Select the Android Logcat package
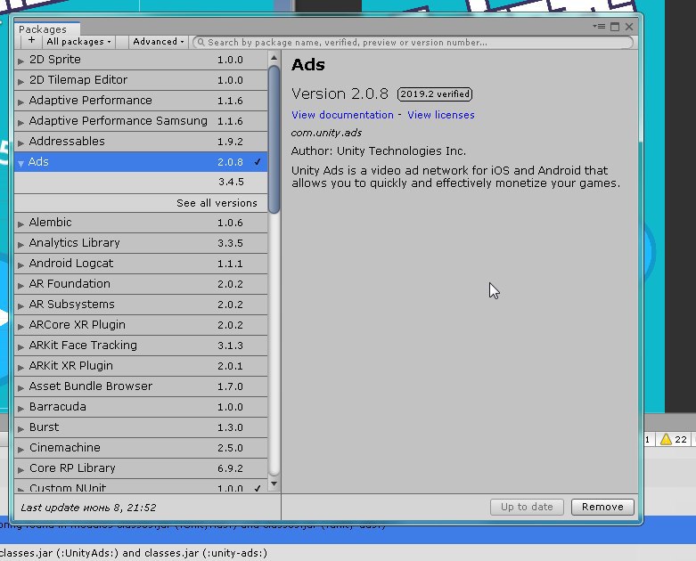Screen dimensions: 696x561 141,263
